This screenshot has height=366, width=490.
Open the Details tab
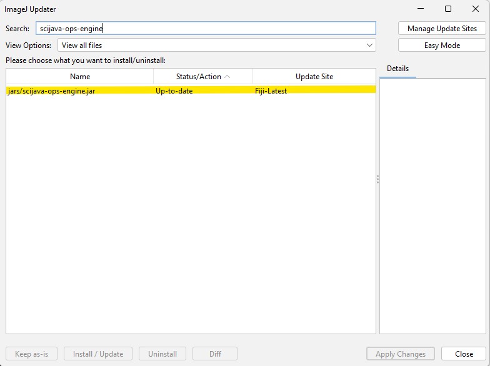(397, 69)
